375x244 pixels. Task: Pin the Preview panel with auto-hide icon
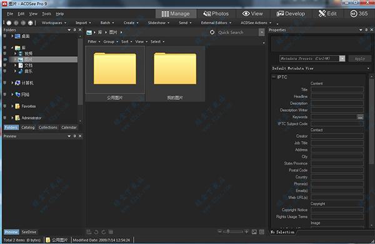click(x=74, y=136)
